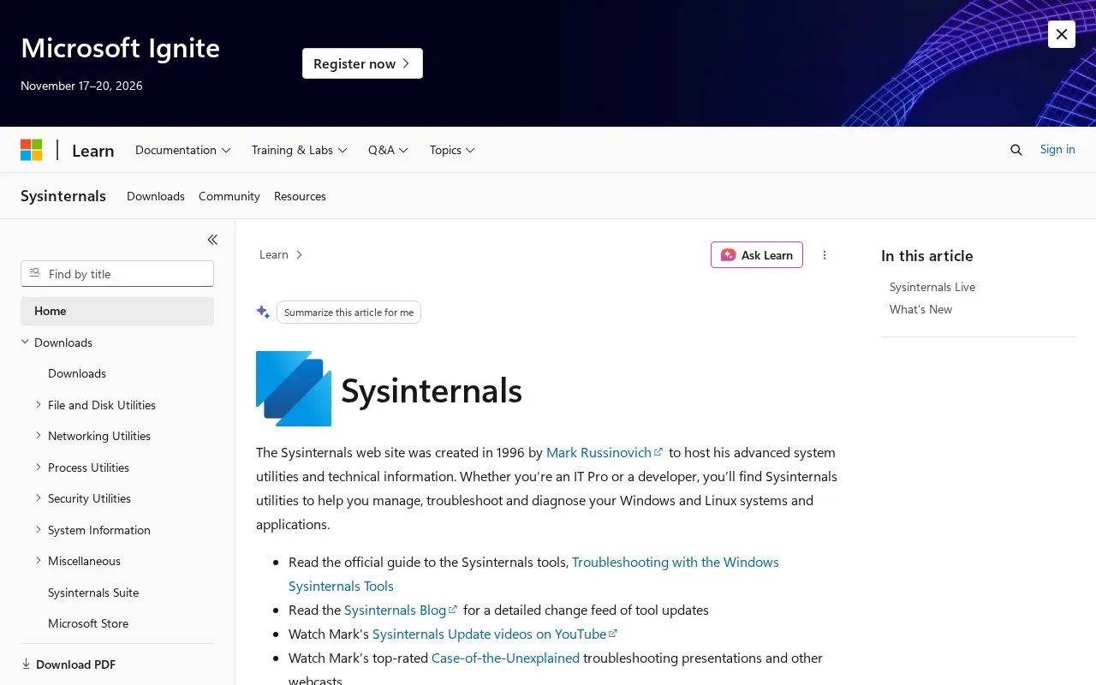This screenshot has height=685, width=1096.
Task: Open the Case-of-the-Unexplained link
Action: click(x=505, y=658)
